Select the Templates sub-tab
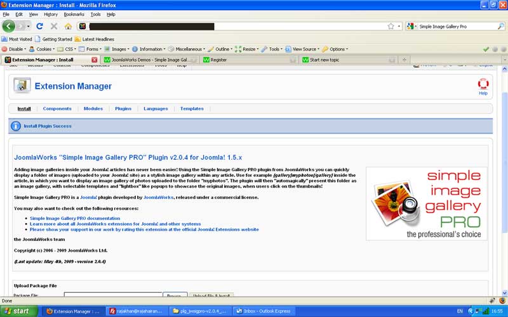 point(192,108)
